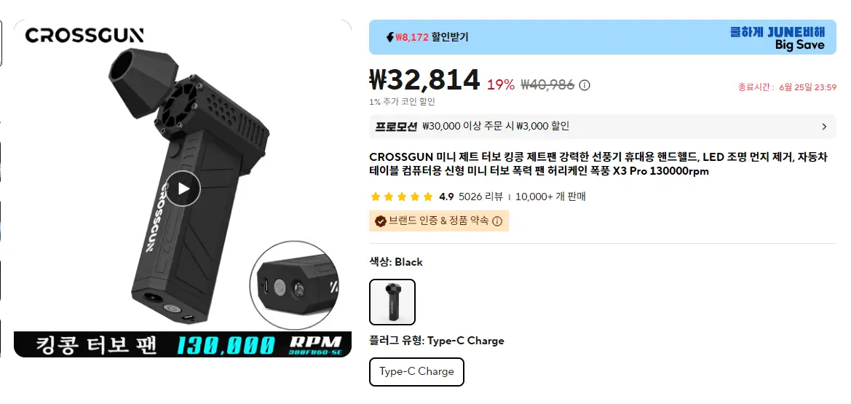Play the CROSSGUN product video
Image resolution: width=851 pixels, height=404 pixels.
pos(183,189)
